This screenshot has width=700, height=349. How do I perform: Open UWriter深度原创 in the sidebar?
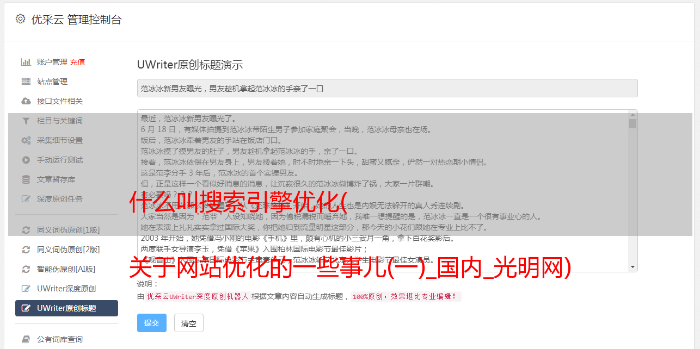[x=66, y=289]
